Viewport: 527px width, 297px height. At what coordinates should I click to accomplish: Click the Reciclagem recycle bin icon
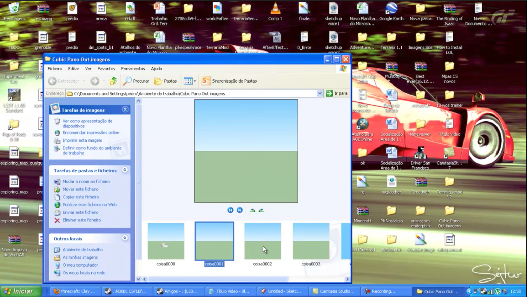coord(14,12)
